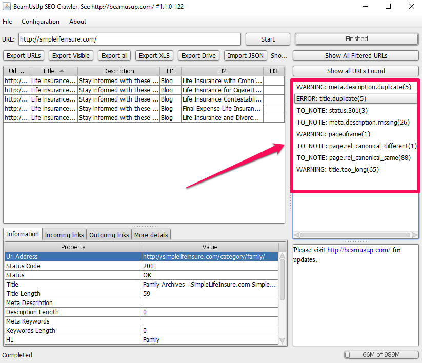Viewport: 422px width, 363px height.
Task: Open the Configuration menu
Action: 41,22
